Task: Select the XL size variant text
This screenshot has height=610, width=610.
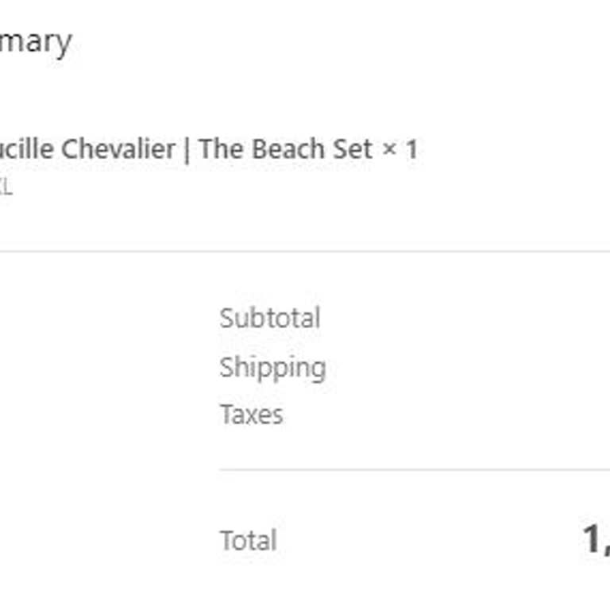Action: click(x=6, y=187)
